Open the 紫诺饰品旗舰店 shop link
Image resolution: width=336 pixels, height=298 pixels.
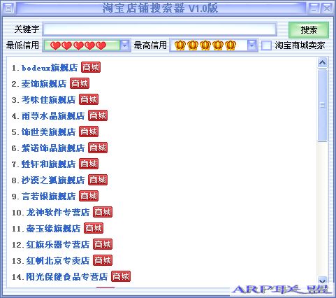tap(53, 148)
